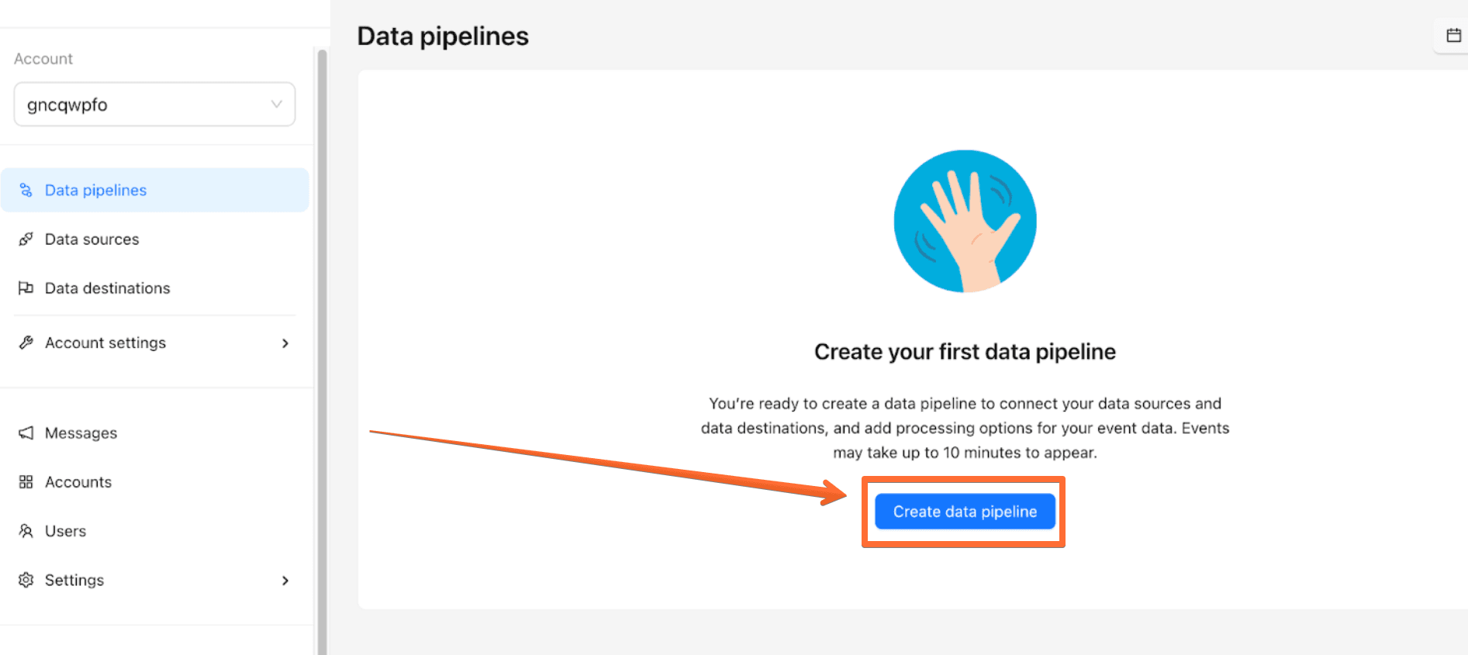Click the Users people icon
The width and height of the screenshot is (1468, 655).
pyautogui.click(x=26, y=531)
